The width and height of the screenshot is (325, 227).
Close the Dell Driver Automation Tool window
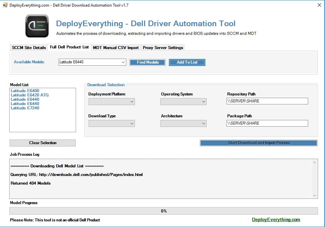319,5
